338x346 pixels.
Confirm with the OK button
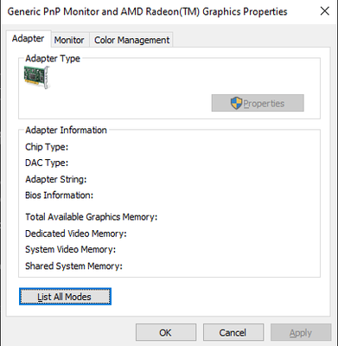[x=166, y=332]
